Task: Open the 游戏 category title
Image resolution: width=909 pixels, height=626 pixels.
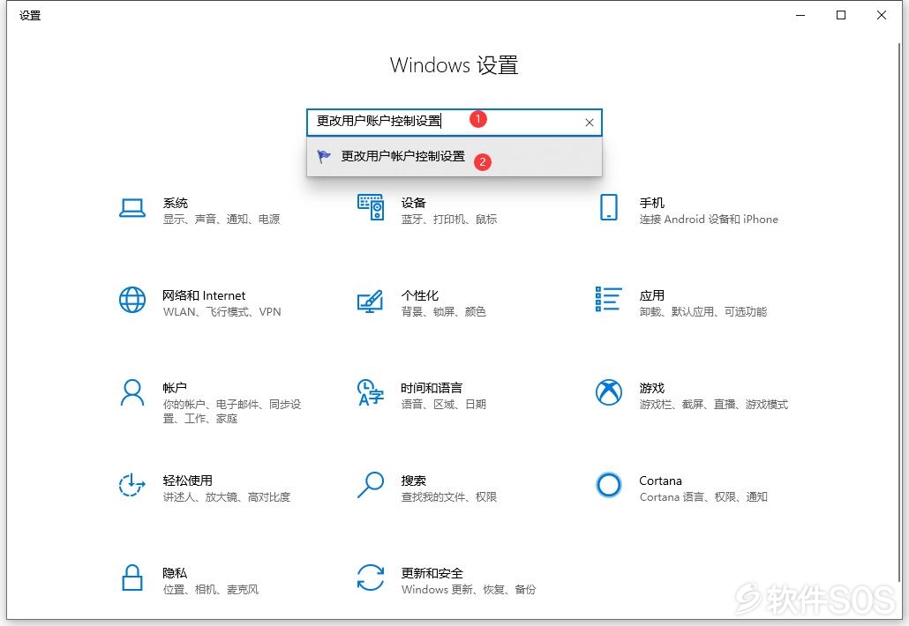Action: click(x=651, y=388)
